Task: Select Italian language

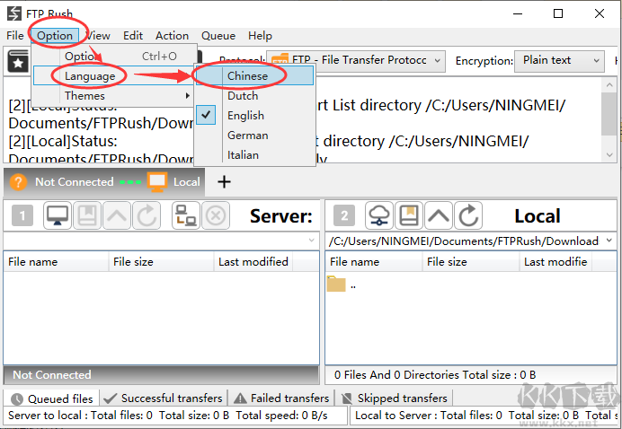Action: click(254, 154)
